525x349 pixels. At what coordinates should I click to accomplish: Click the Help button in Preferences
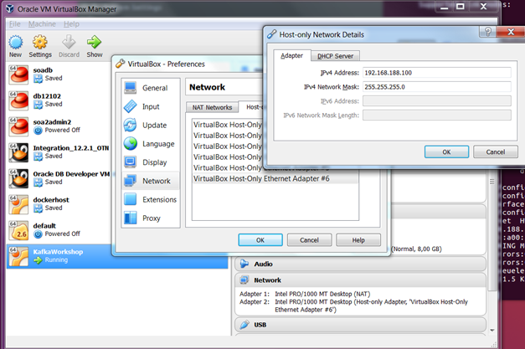click(358, 240)
